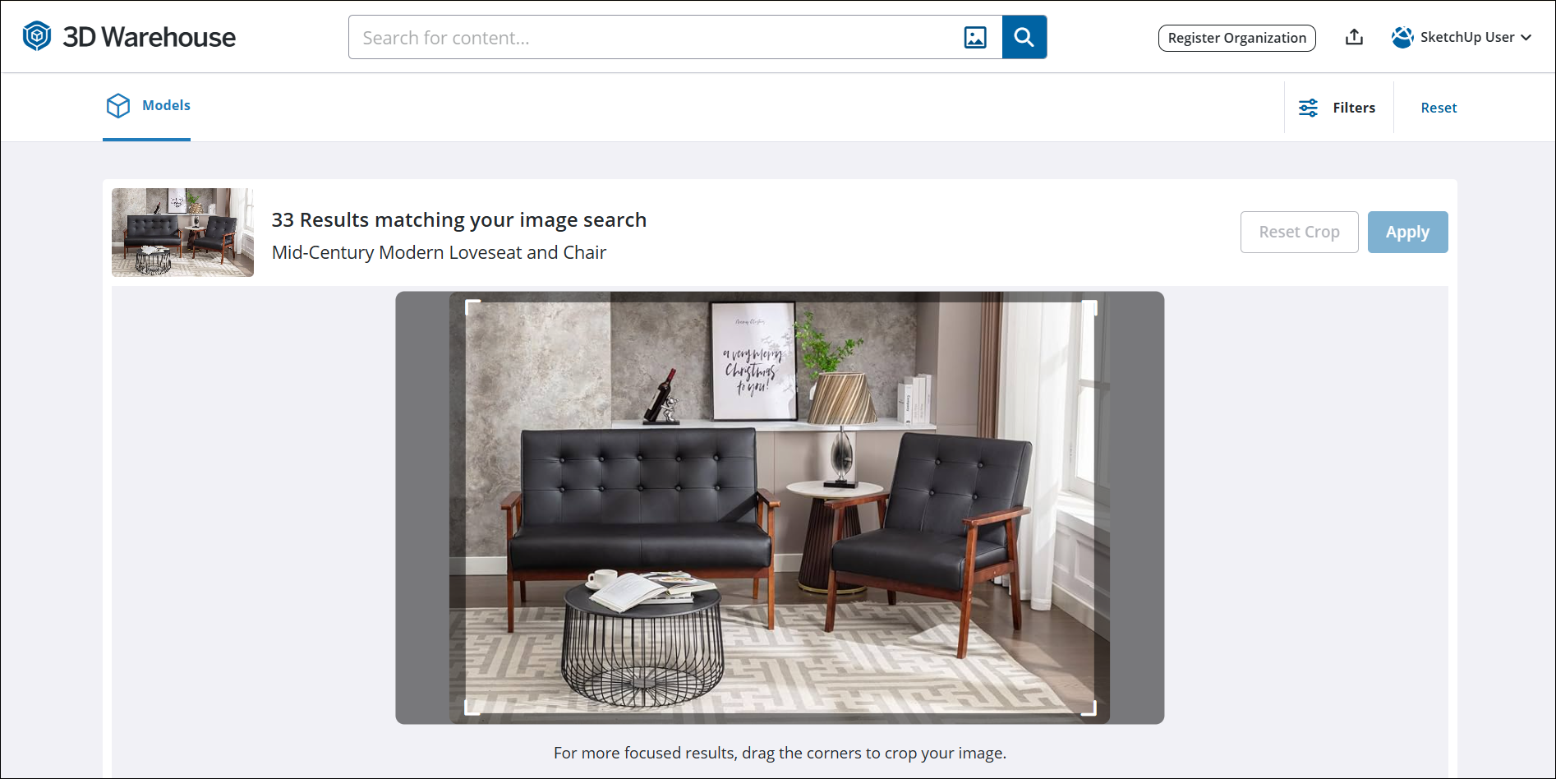This screenshot has width=1556, height=779.
Task: Click the Register Organization button
Action: tap(1237, 38)
